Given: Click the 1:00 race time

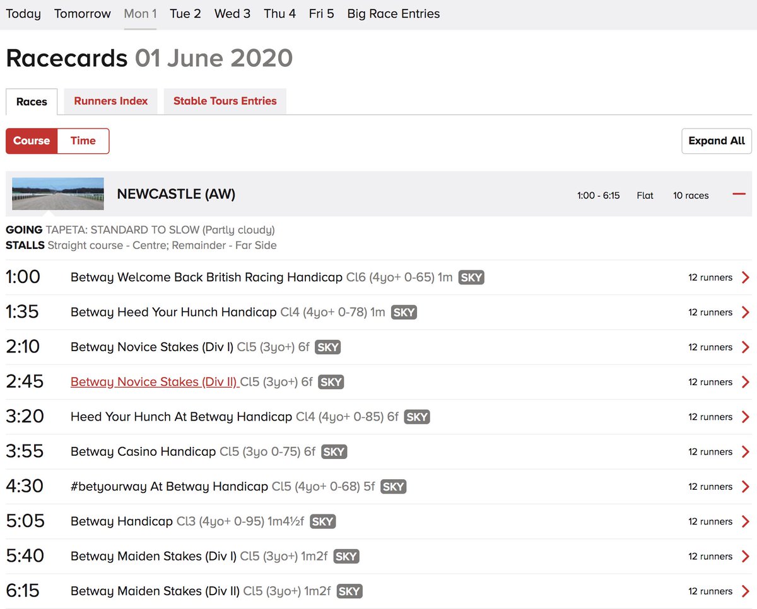Looking at the screenshot, I should (x=23, y=277).
